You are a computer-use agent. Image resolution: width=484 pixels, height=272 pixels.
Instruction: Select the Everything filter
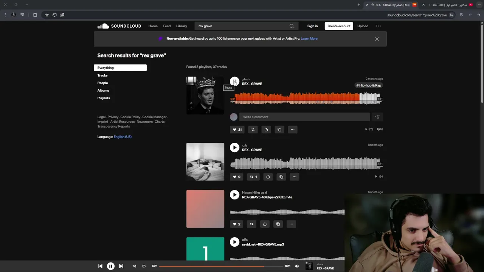pyautogui.click(x=120, y=68)
